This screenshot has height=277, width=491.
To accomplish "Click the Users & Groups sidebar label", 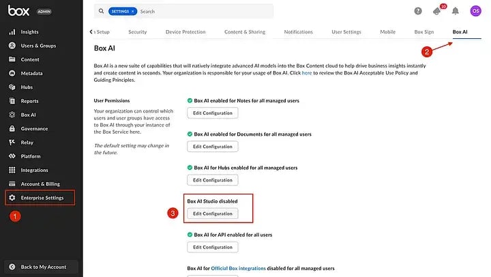I will (38, 46).
